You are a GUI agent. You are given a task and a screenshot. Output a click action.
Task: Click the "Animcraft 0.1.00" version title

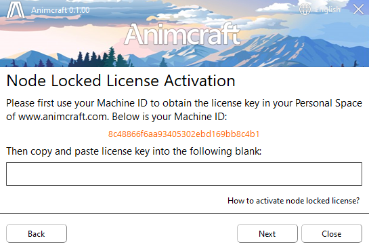click(x=60, y=10)
